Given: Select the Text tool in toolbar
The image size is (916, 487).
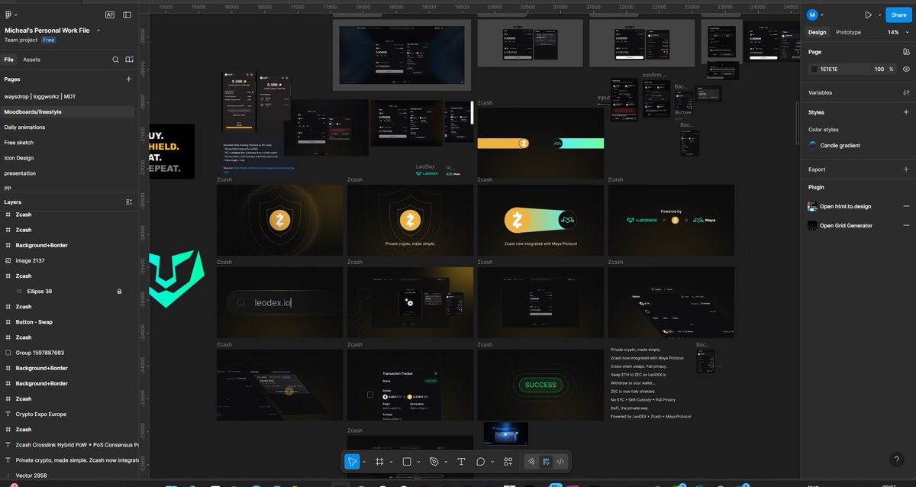Looking at the screenshot, I should point(461,462).
